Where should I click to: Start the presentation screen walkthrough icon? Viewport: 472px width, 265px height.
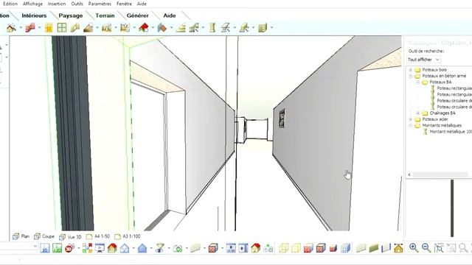[100, 248]
